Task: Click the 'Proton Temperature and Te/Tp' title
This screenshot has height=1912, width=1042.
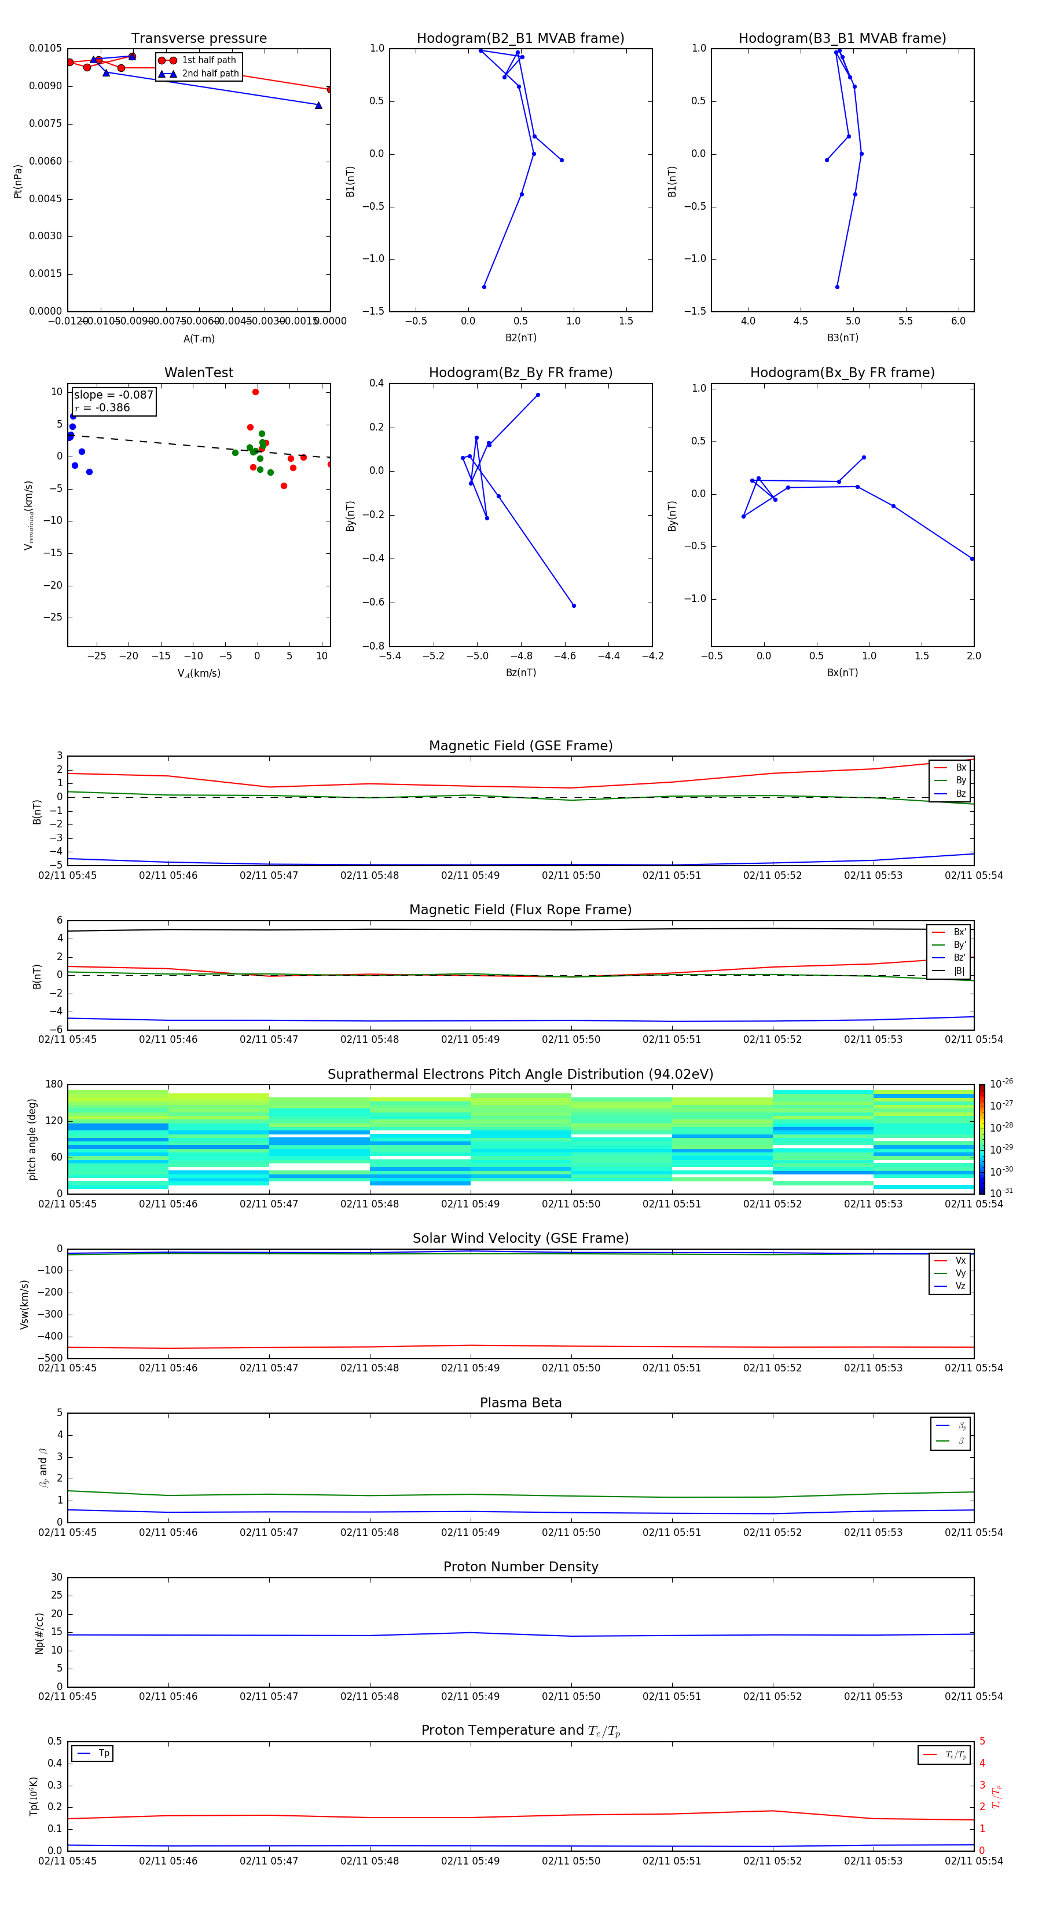Action: pyautogui.click(x=520, y=1731)
